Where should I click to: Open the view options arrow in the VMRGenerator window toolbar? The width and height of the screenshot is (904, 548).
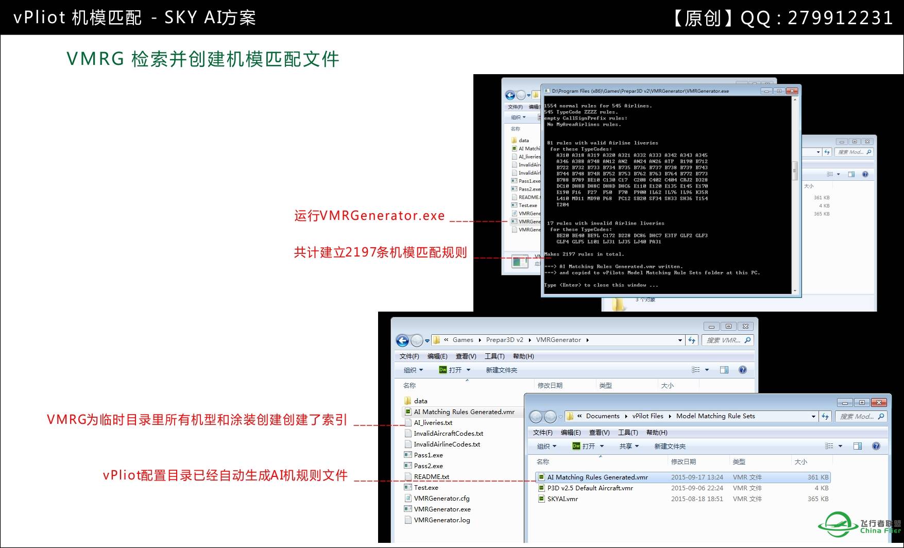(x=707, y=370)
